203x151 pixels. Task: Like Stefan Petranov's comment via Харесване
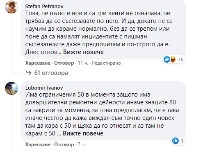click(x=38, y=63)
